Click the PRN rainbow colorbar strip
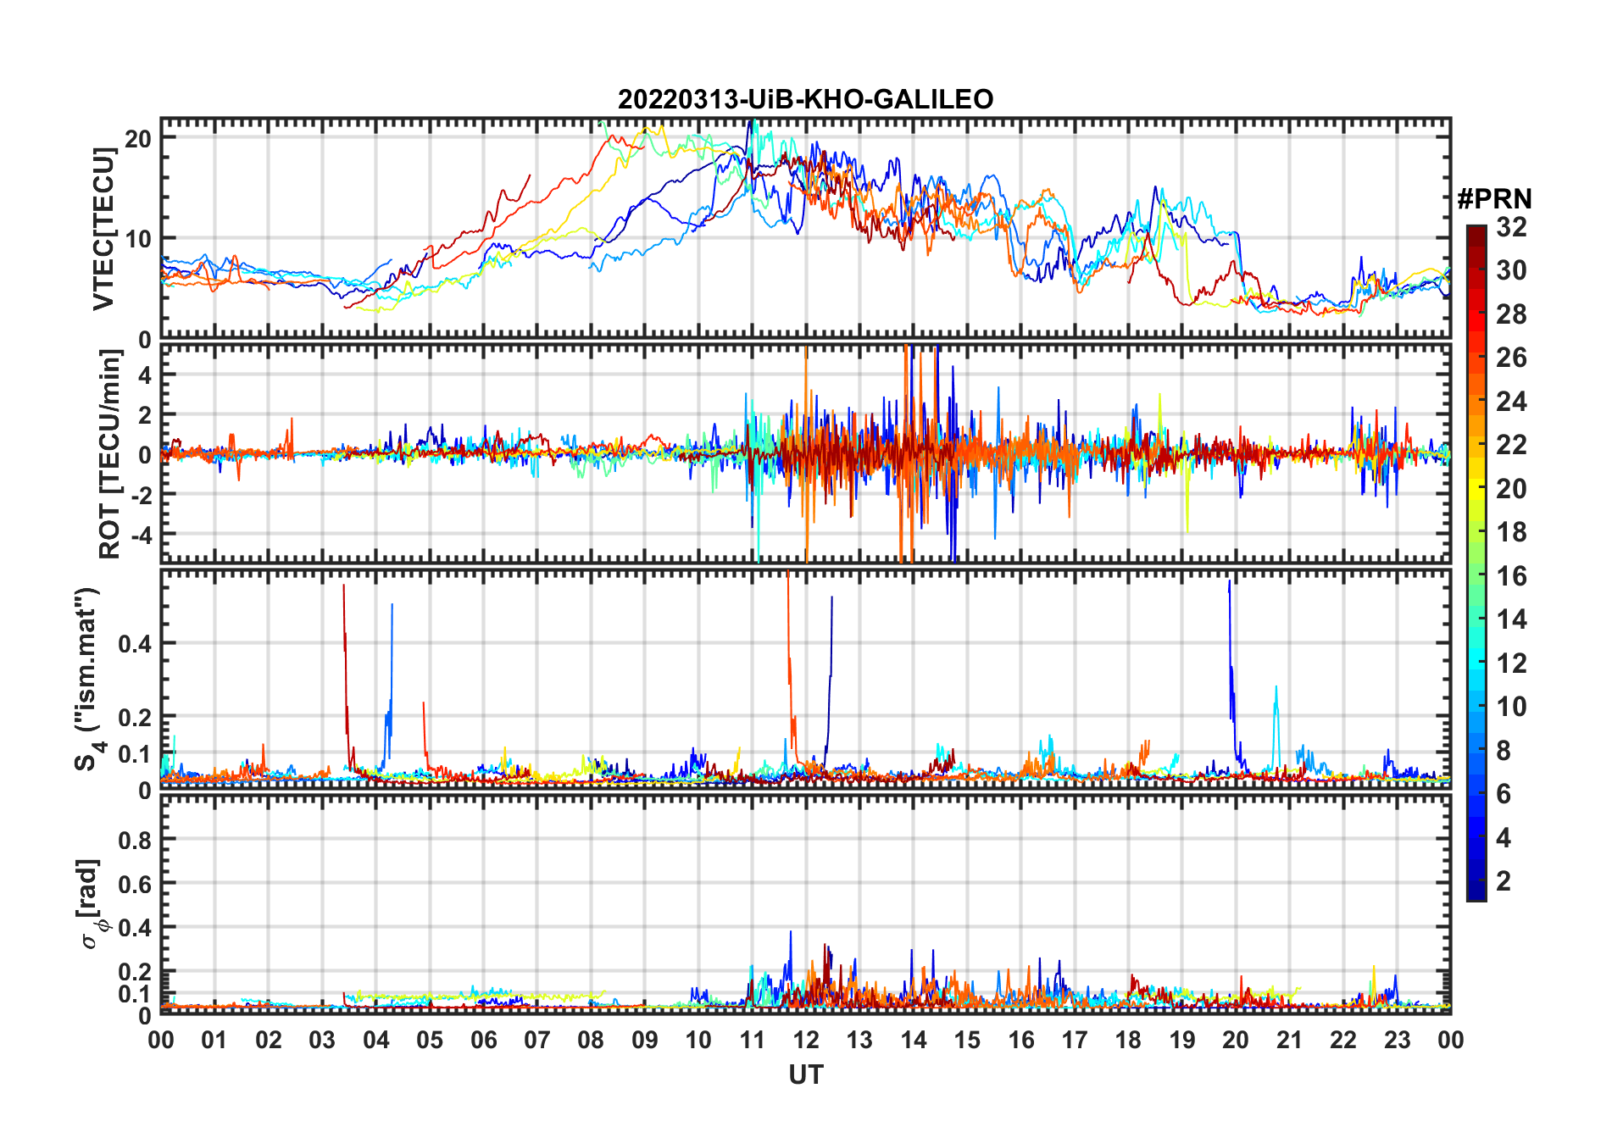Viewport: 1612px width, 1127px height. (1476, 563)
